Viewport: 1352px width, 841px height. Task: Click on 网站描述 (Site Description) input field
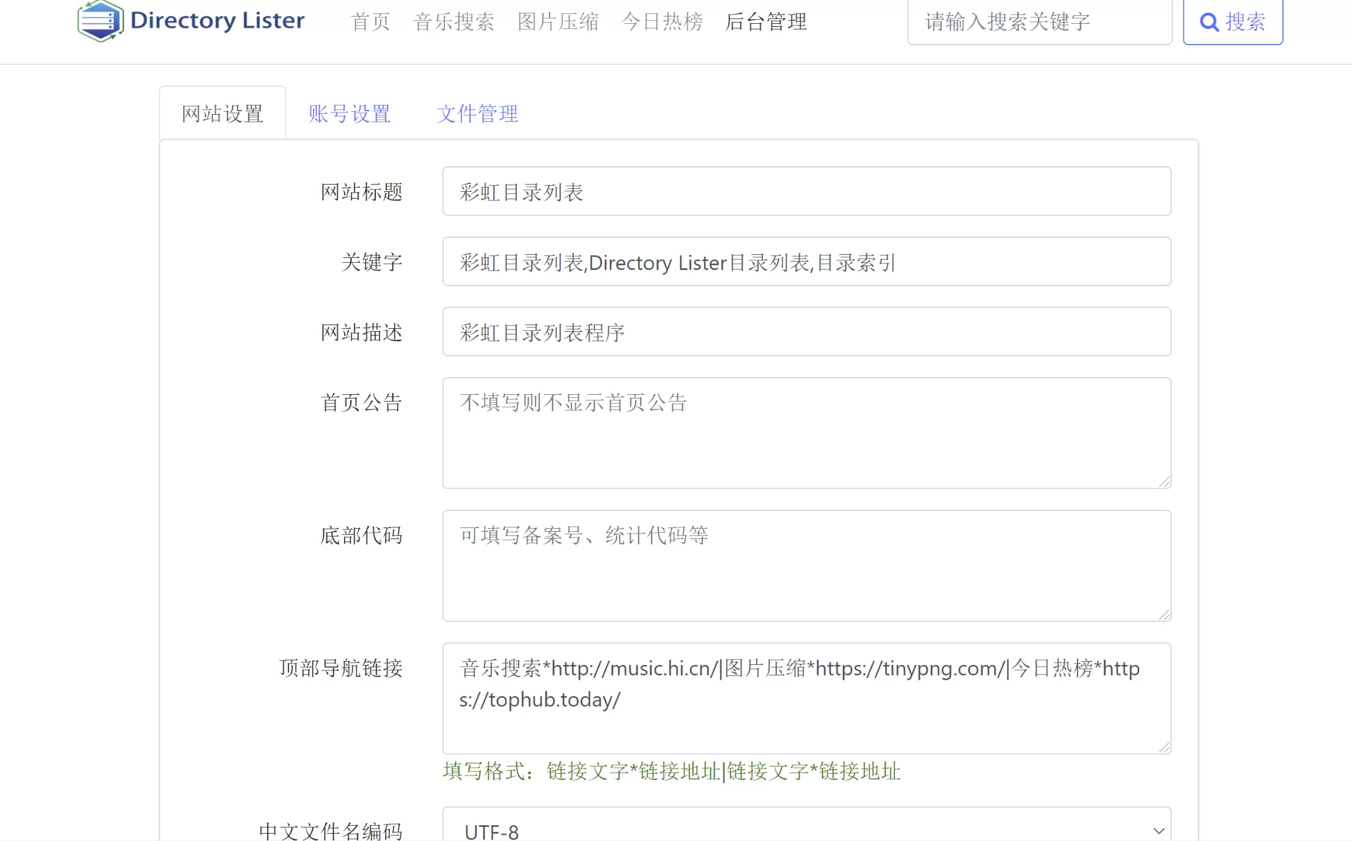[807, 332]
